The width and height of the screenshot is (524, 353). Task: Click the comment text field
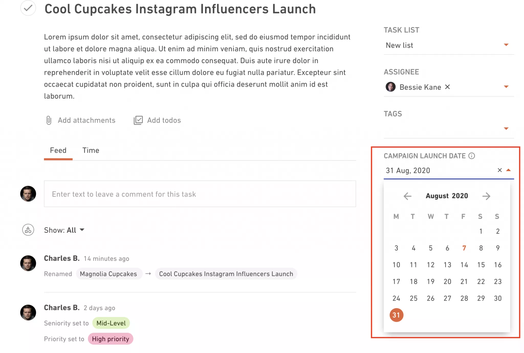tap(200, 194)
